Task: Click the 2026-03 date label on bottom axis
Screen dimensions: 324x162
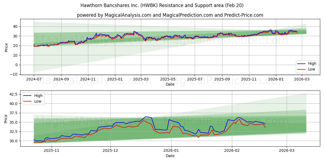Action: [287, 151]
